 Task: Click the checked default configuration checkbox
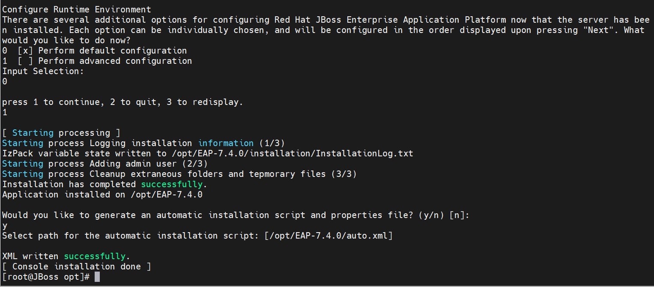point(25,51)
